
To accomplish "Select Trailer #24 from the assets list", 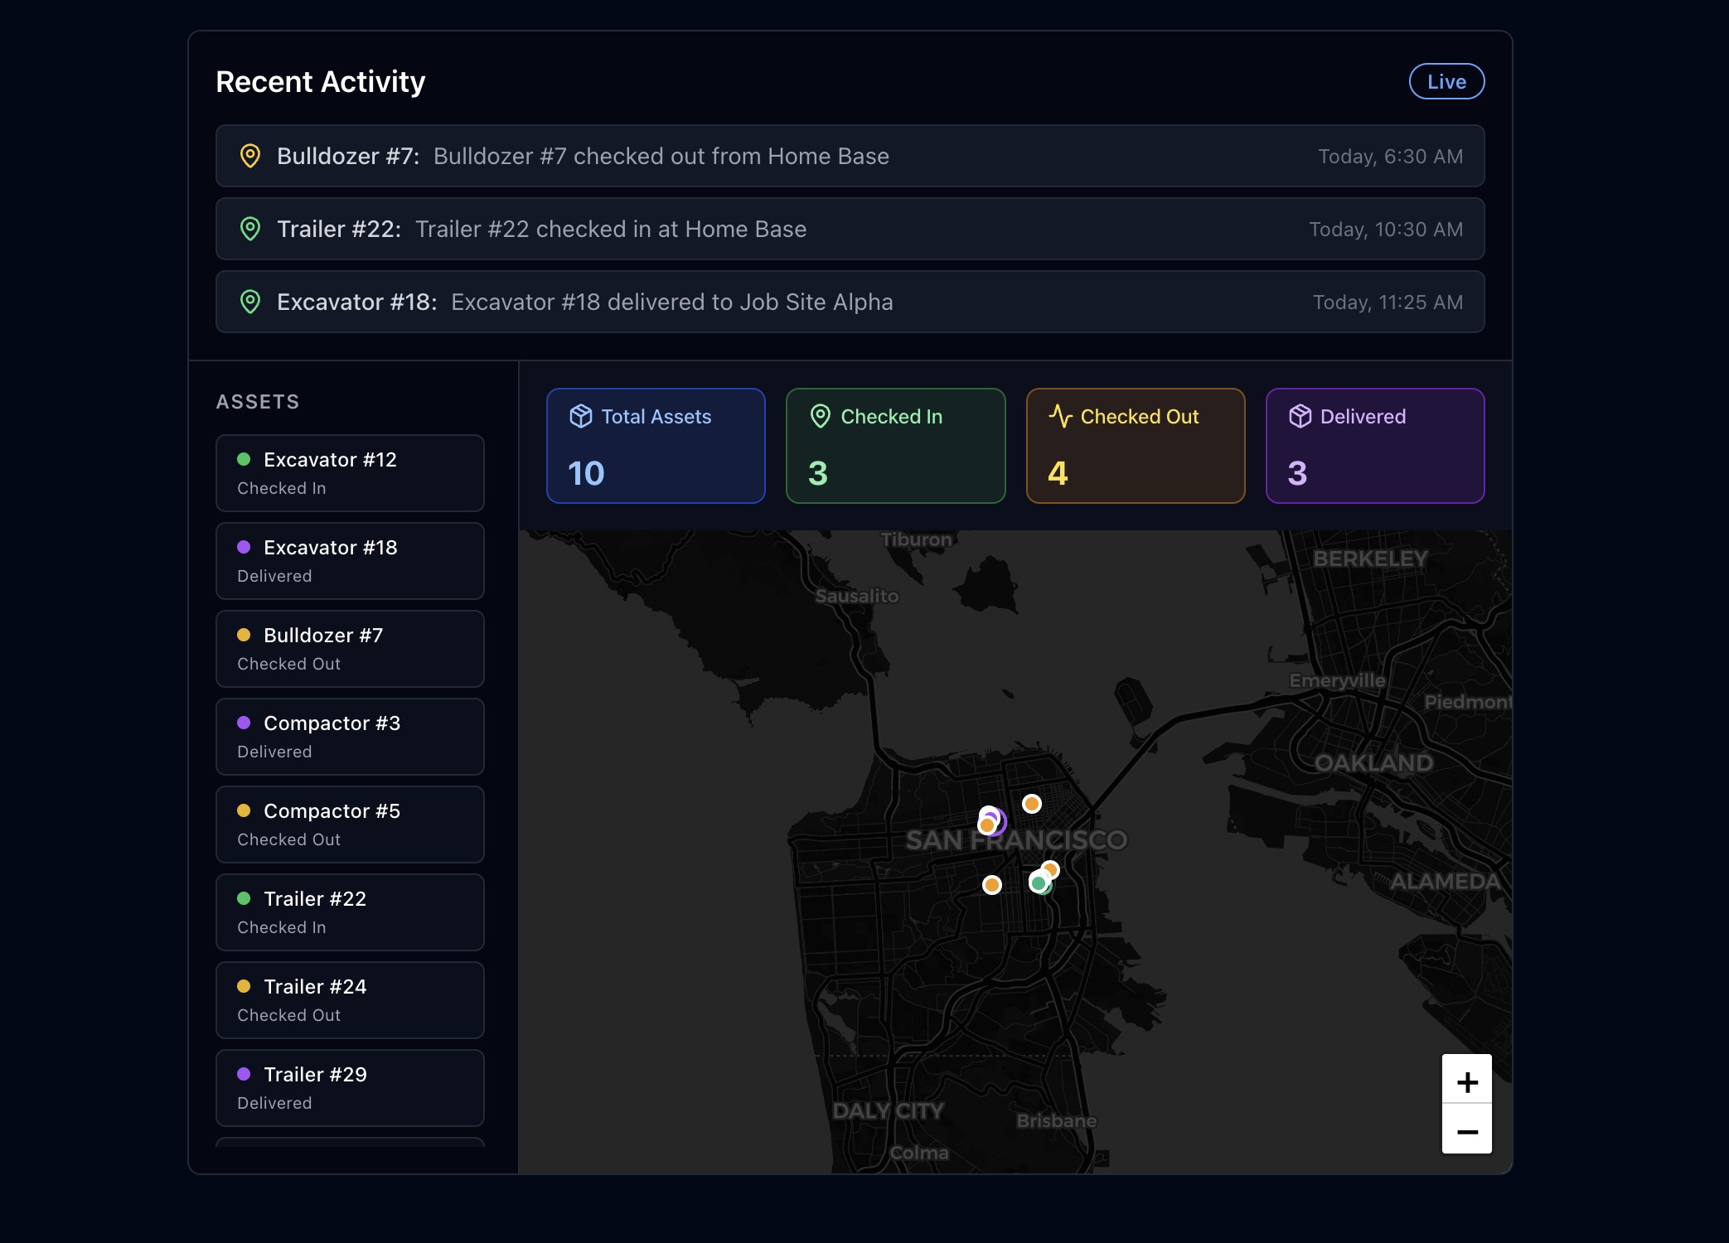I will (x=349, y=999).
